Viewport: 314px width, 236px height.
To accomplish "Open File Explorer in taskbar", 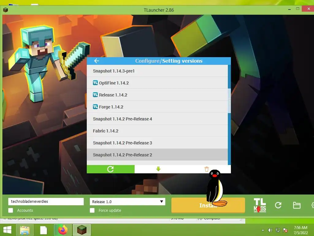I will point(25,230).
